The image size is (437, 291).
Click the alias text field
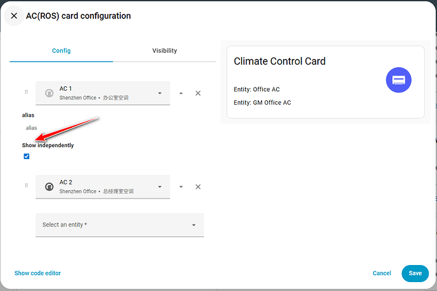[95, 128]
